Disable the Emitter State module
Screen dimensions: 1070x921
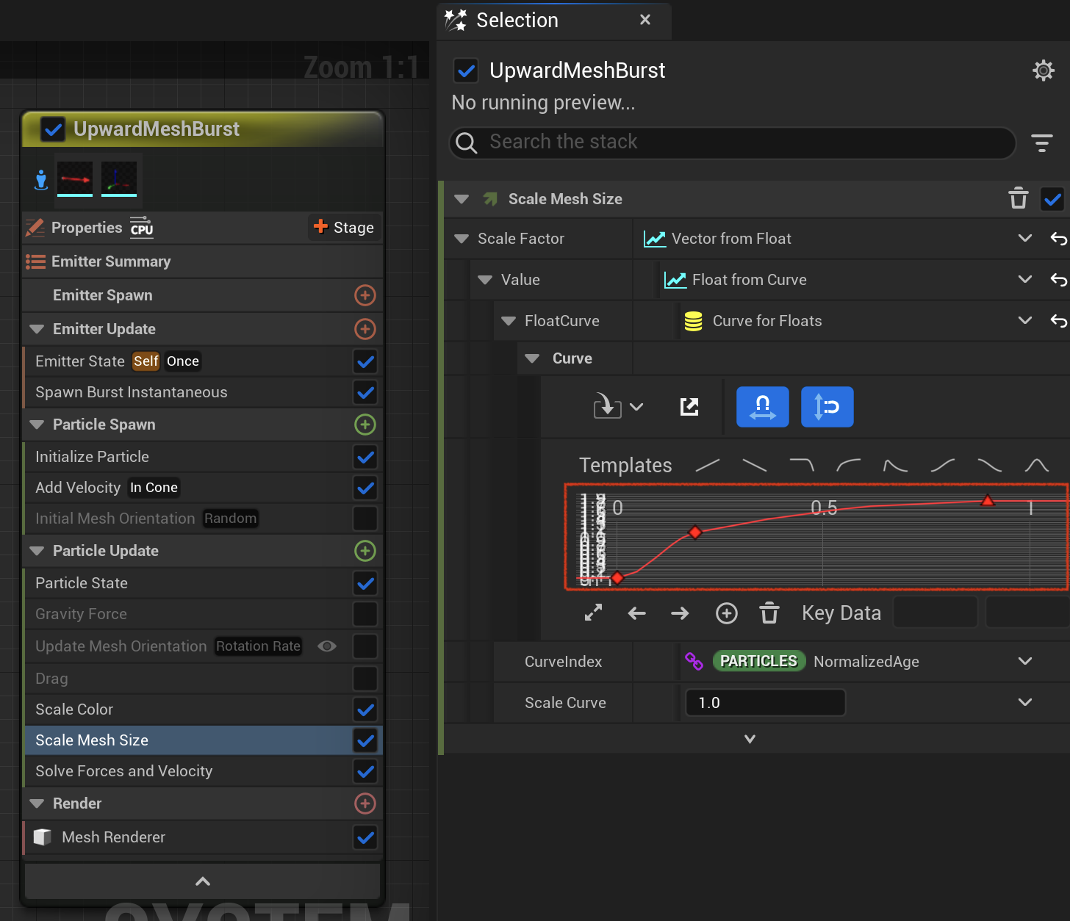click(365, 361)
